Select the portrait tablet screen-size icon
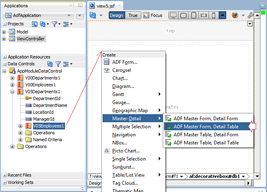Image resolution: width=267 pixels, height=192 pixels. (x=193, y=15)
